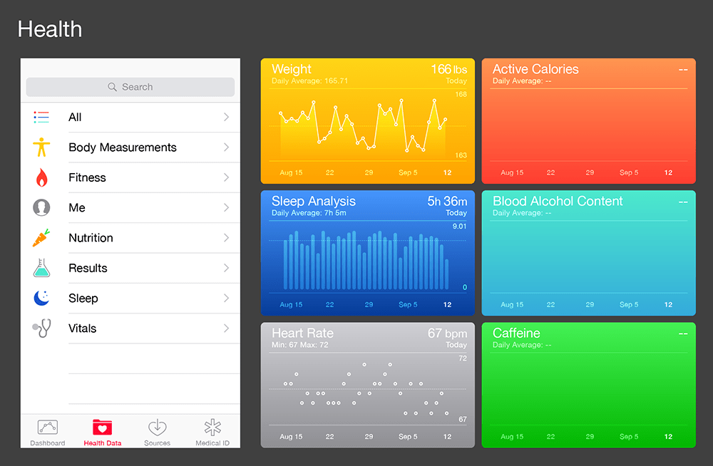
Task: Open the Heart Rate card
Action: click(x=367, y=385)
